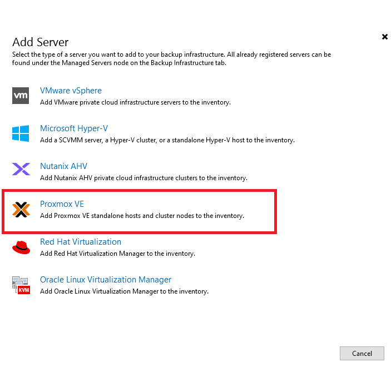Click the VMware vm logo icon
This screenshot has height=367, width=391.
coord(21,96)
